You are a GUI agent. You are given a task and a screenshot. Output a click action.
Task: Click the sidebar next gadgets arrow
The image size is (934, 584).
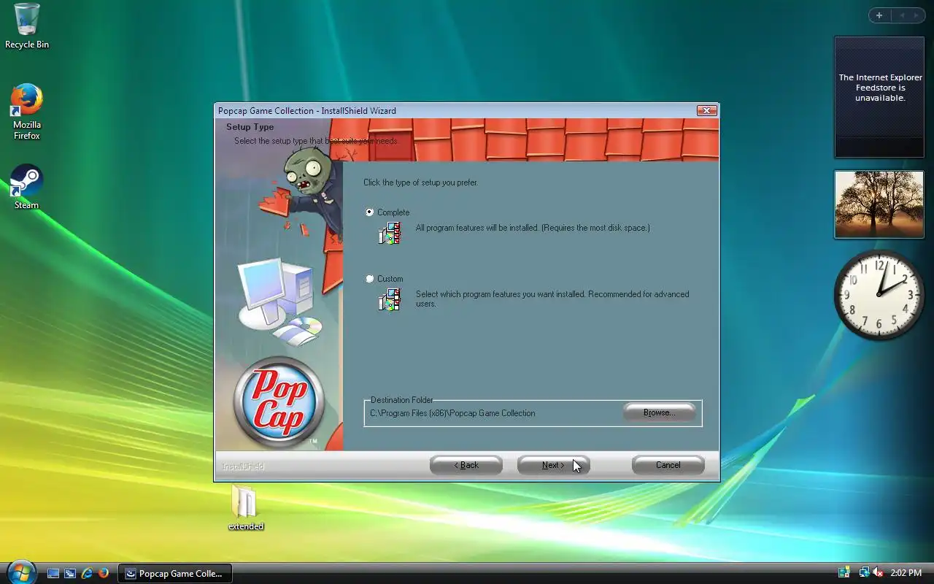tap(916, 15)
